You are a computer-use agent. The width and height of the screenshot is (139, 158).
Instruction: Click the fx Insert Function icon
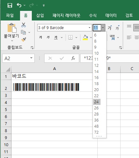coord(73,58)
